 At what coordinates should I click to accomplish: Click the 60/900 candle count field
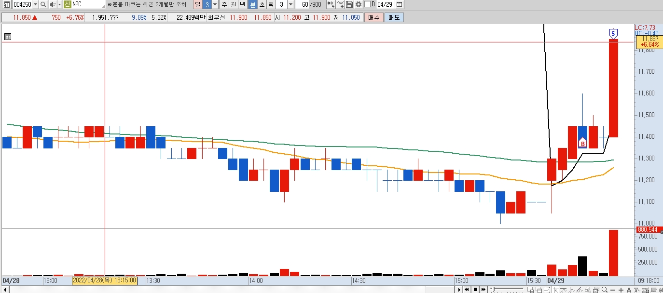click(x=309, y=4)
